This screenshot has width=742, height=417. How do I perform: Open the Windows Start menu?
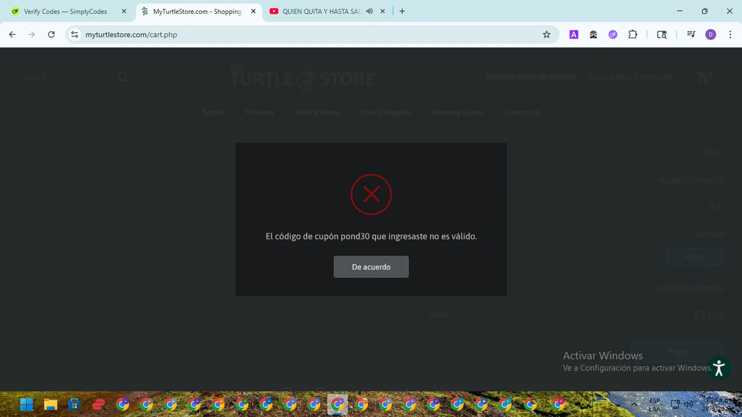point(27,405)
